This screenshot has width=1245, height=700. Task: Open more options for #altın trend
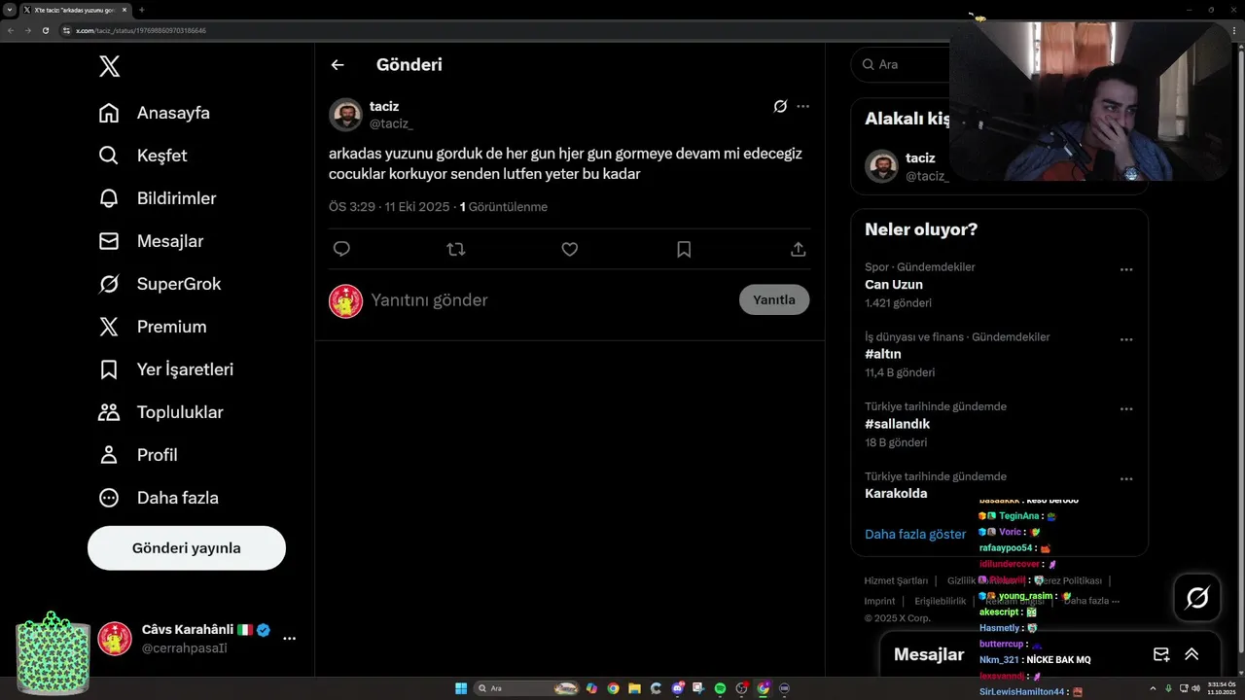1126,339
